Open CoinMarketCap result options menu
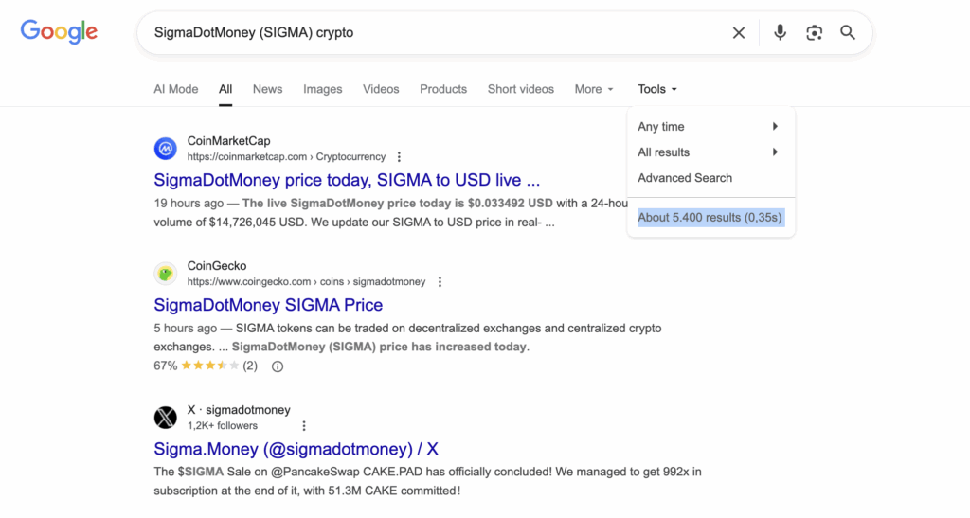Screen dimensions: 970x518 click(399, 157)
